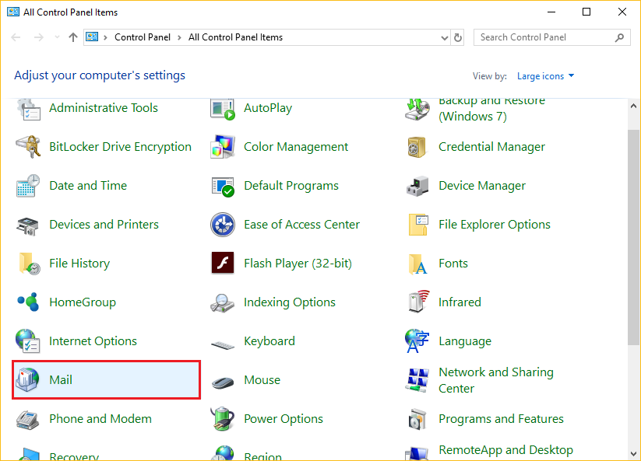Open the Default Programs icon
This screenshot has height=461, width=641.
pyautogui.click(x=223, y=187)
